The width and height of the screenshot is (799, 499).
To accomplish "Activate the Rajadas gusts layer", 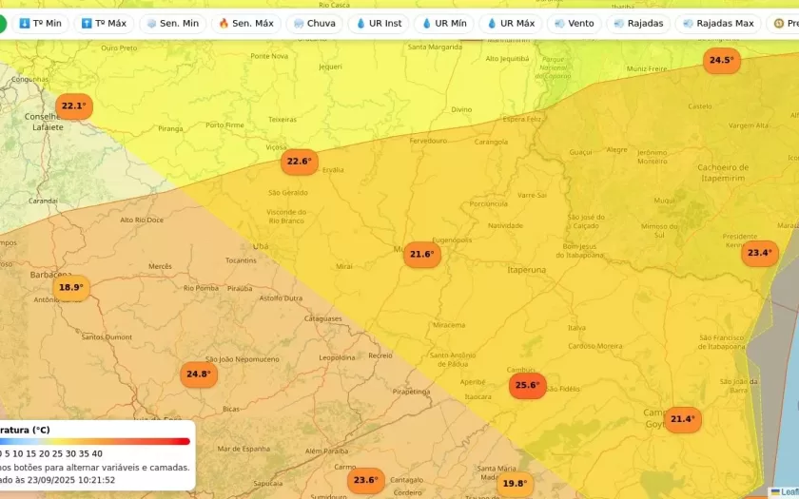I will pyautogui.click(x=638, y=23).
